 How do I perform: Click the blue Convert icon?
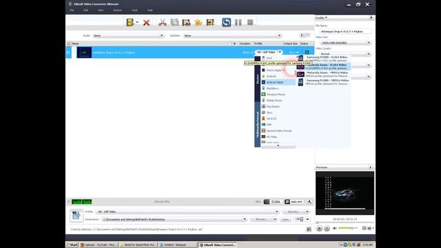coord(227,22)
